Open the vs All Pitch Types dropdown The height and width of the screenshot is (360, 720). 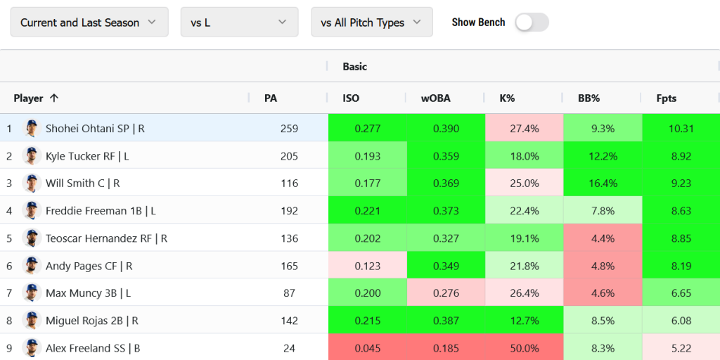[371, 22]
